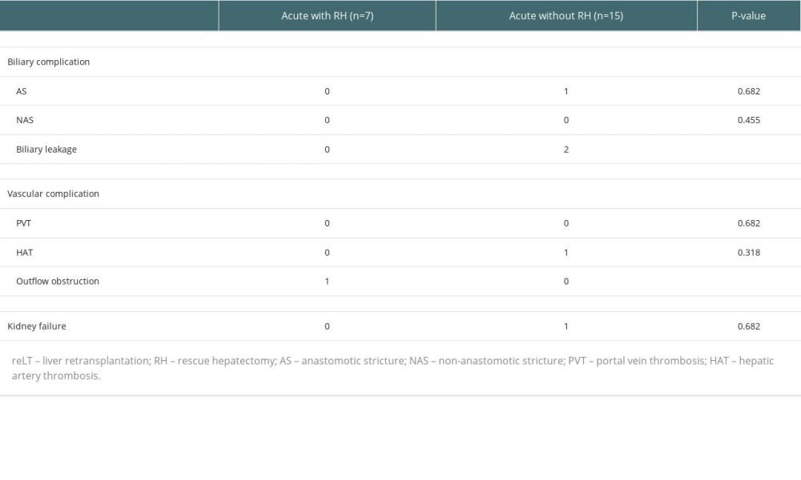801x480 pixels.
Task: Select the 'Vascular complication' section heading
Action: point(53,194)
